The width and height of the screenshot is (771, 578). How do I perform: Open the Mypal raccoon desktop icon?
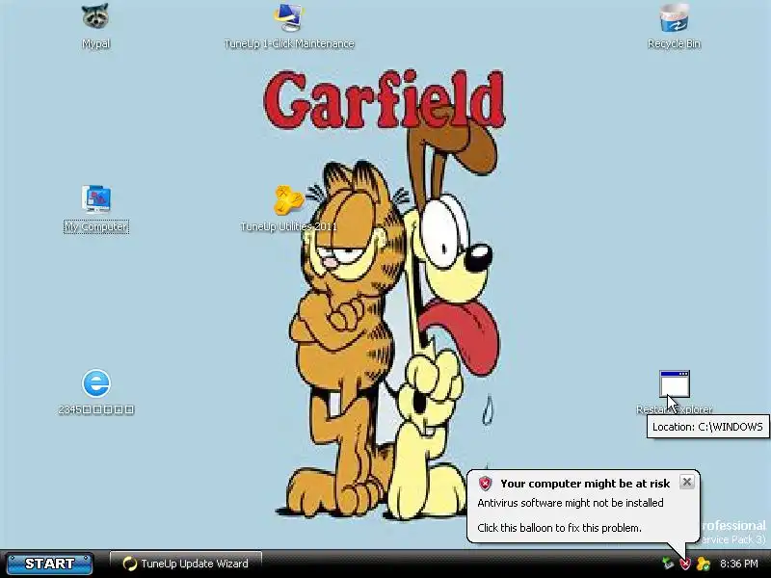(x=95, y=17)
